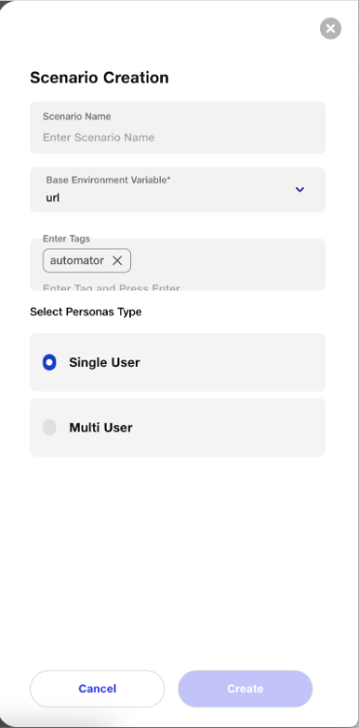
Task: Click the Single User label text
Action: 105,362
